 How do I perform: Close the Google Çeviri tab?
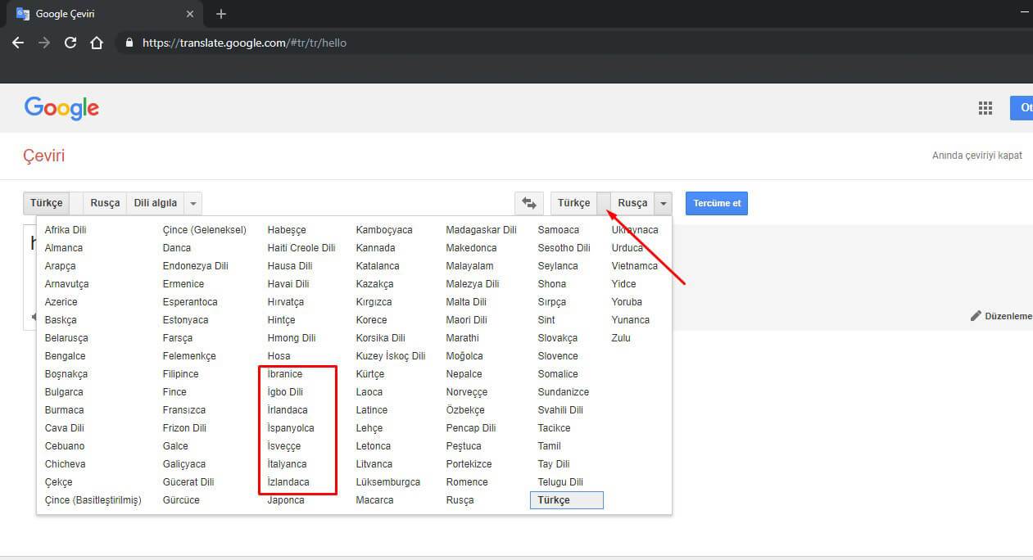tap(190, 14)
